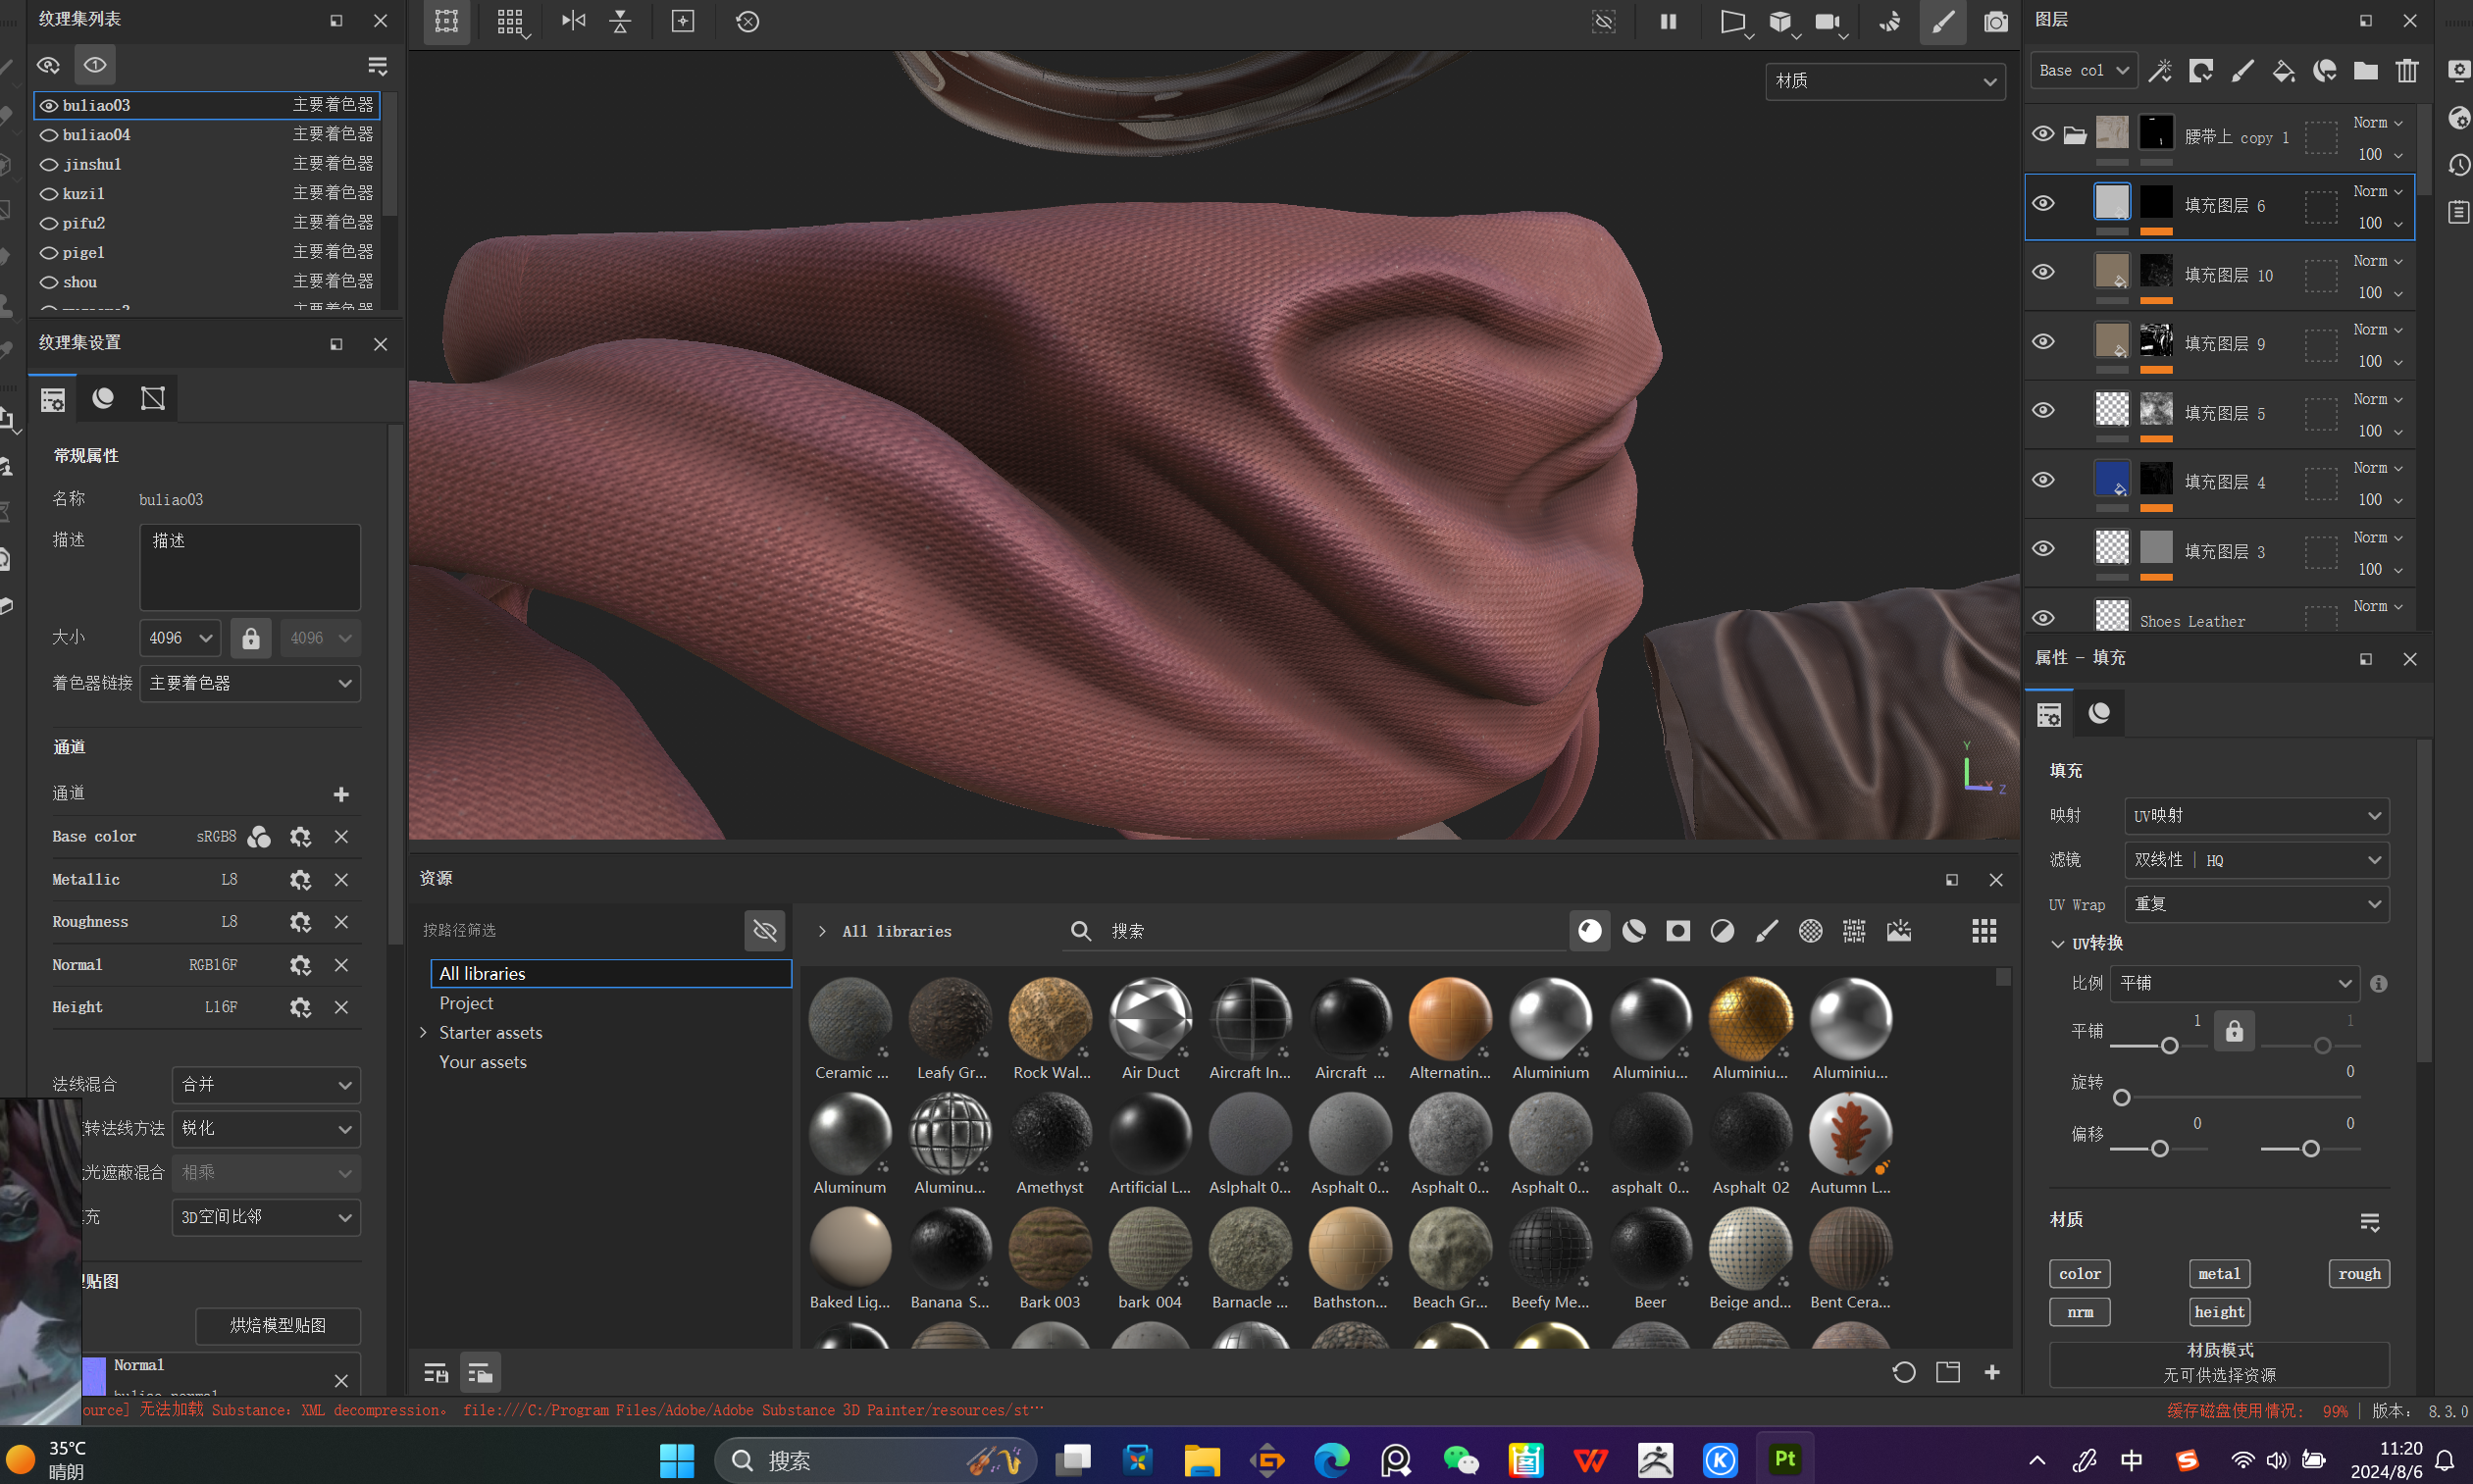Expand the Starter assets tree item
The height and width of the screenshot is (1484, 2473).
[x=423, y=1032]
